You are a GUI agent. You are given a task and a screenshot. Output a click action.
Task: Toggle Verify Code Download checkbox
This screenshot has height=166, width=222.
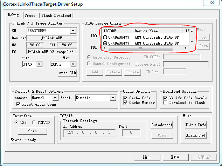pos(165,98)
